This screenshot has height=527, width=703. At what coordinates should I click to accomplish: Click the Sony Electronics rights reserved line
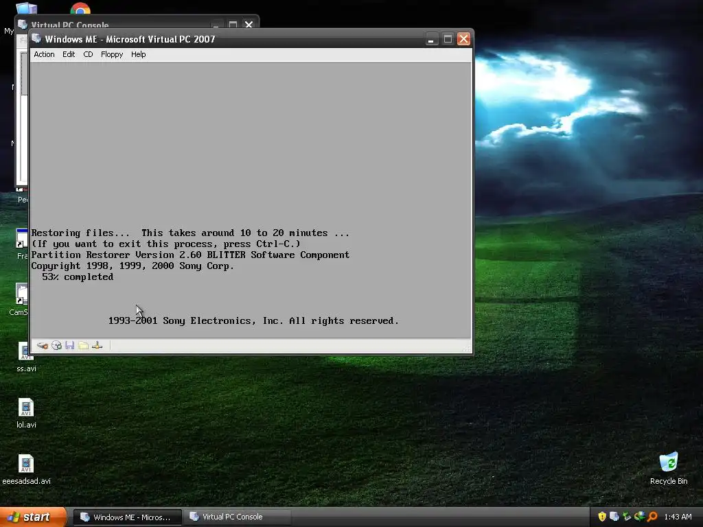click(253, 321)
